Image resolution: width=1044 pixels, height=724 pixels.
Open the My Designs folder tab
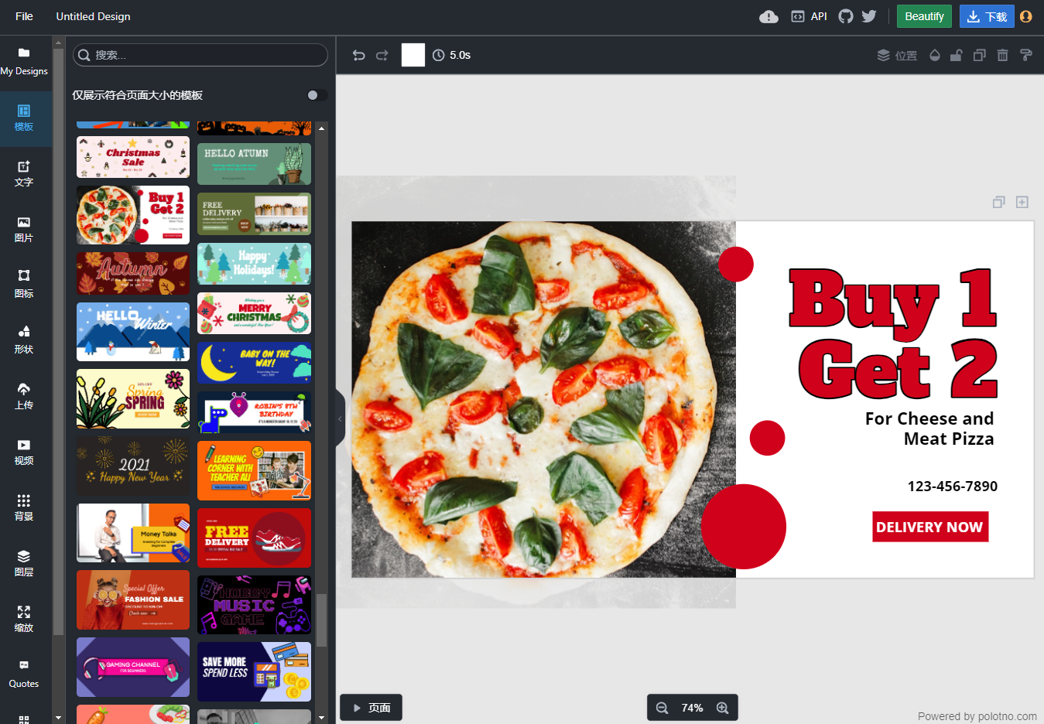[x=24, y=62]
